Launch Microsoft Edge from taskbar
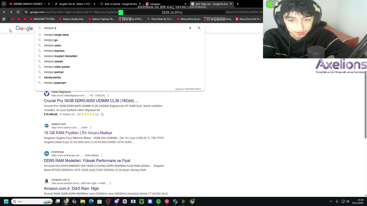The height and width of the screenshot is (206, 367). point(91,201)
